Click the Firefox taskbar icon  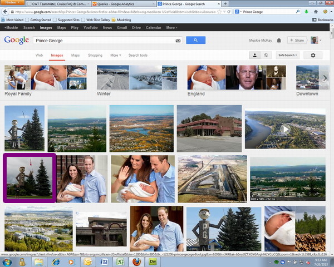(136, 262)
